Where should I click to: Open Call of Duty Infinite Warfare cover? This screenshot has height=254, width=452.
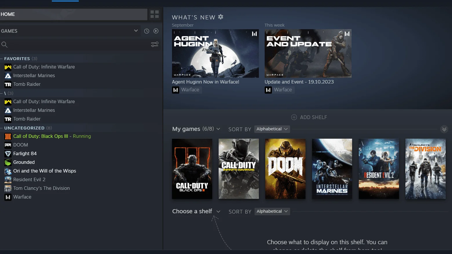(x=239, y=169)
